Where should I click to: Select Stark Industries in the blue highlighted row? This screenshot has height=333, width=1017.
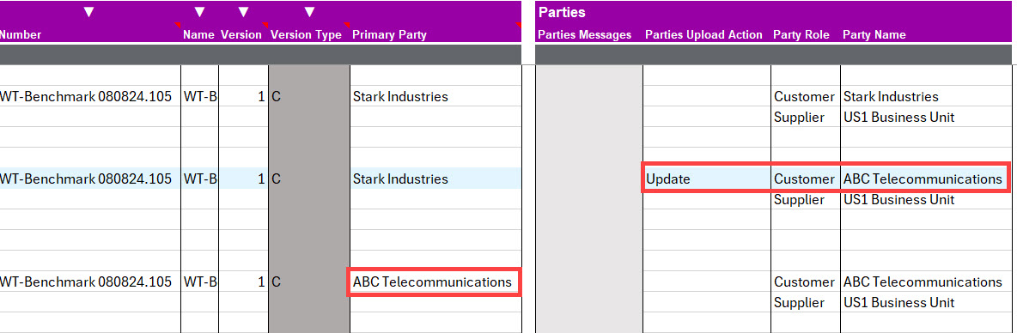400,179
